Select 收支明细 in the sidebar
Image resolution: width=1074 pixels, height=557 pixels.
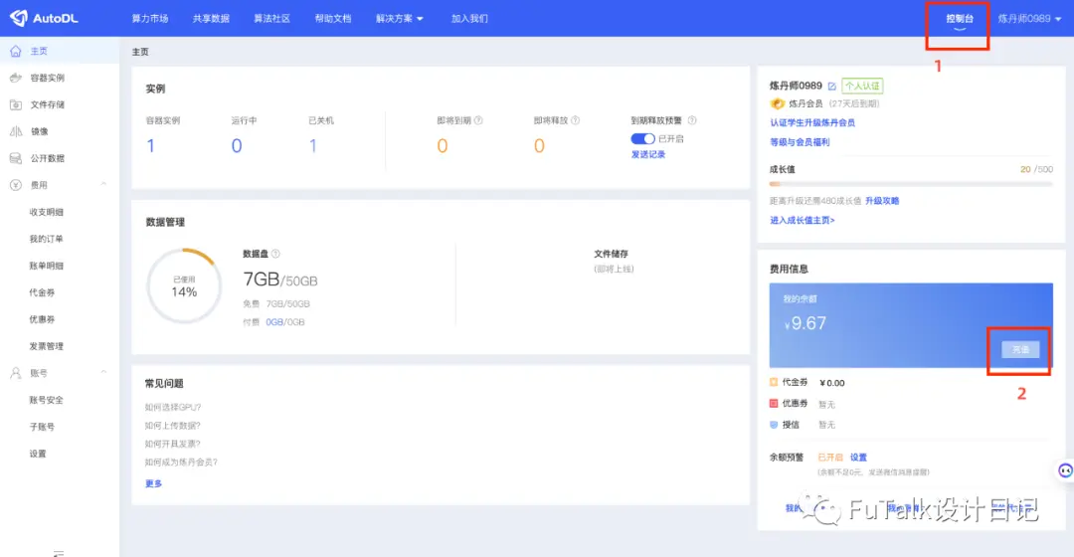point(46,212)
